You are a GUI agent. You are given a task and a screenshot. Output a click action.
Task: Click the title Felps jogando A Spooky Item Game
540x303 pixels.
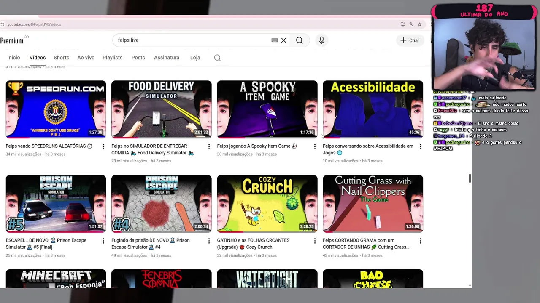(x=257, y=146)
